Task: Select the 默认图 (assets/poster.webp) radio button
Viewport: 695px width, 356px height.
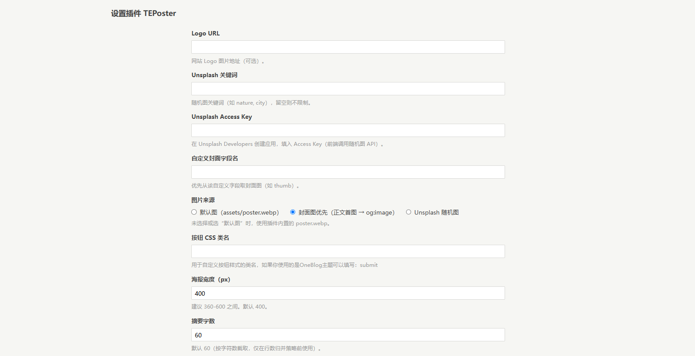Action: 194,212
